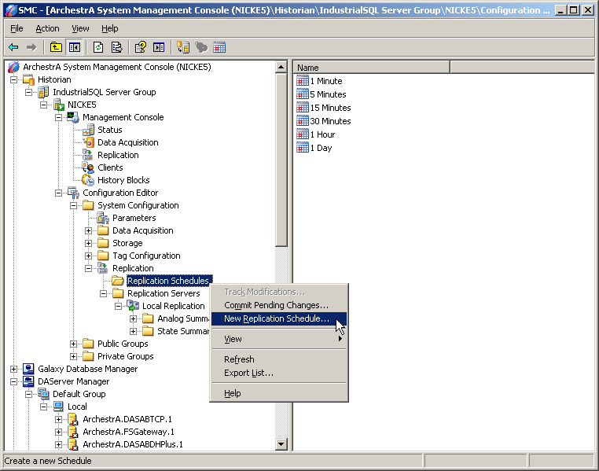Viewport: 599px width, 471px height.
Task: Click the Refresh toolbar icon
Action: 98,47
